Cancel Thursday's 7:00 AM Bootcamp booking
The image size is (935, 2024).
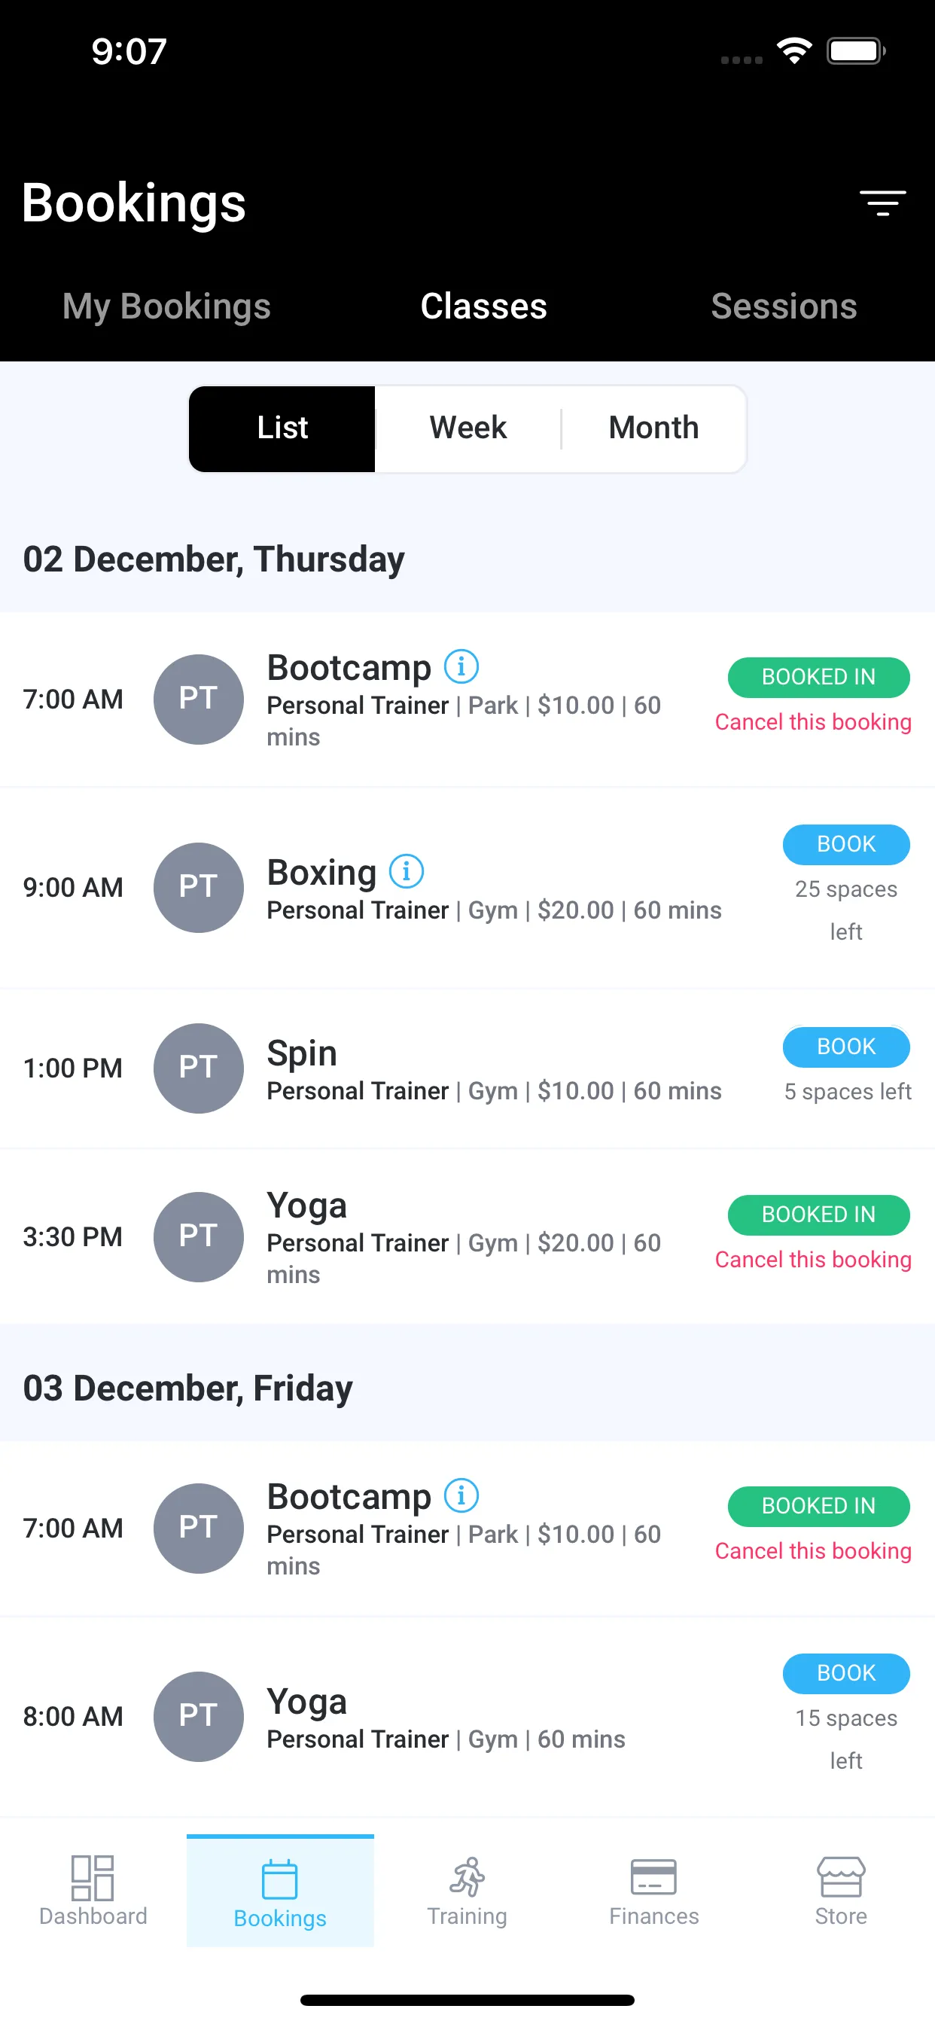[x=813, y=722]
